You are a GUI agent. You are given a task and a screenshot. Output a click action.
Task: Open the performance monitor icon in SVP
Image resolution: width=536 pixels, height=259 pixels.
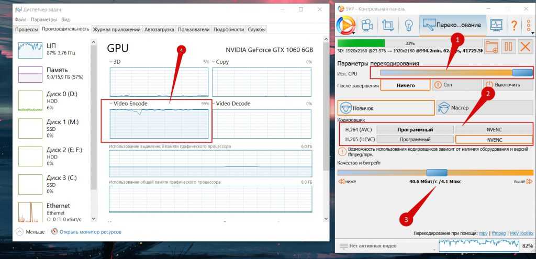coord(496,25)
